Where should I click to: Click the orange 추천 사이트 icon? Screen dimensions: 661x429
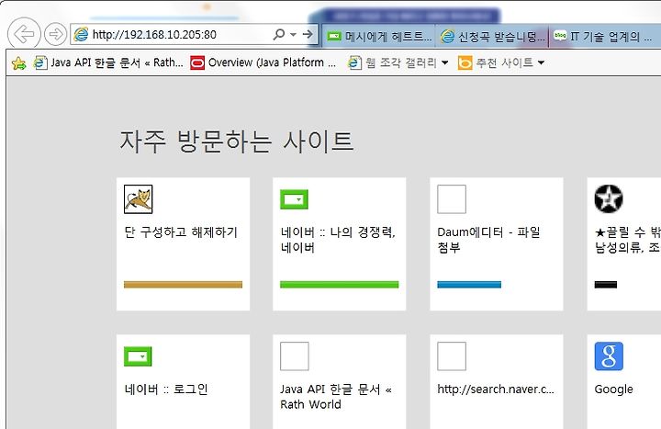click(x=465, y=62)
